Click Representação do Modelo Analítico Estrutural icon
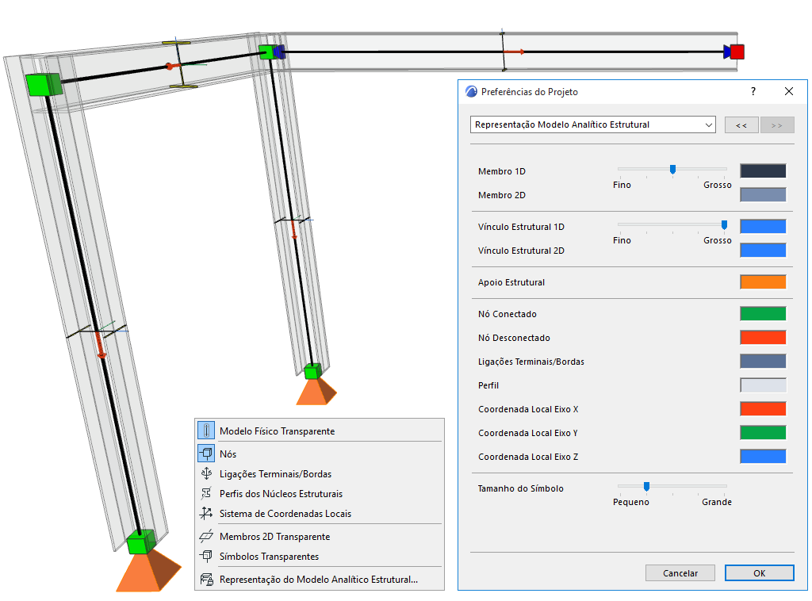The height and width of the screenshot is (601, 812). click(x=206, y=580)
